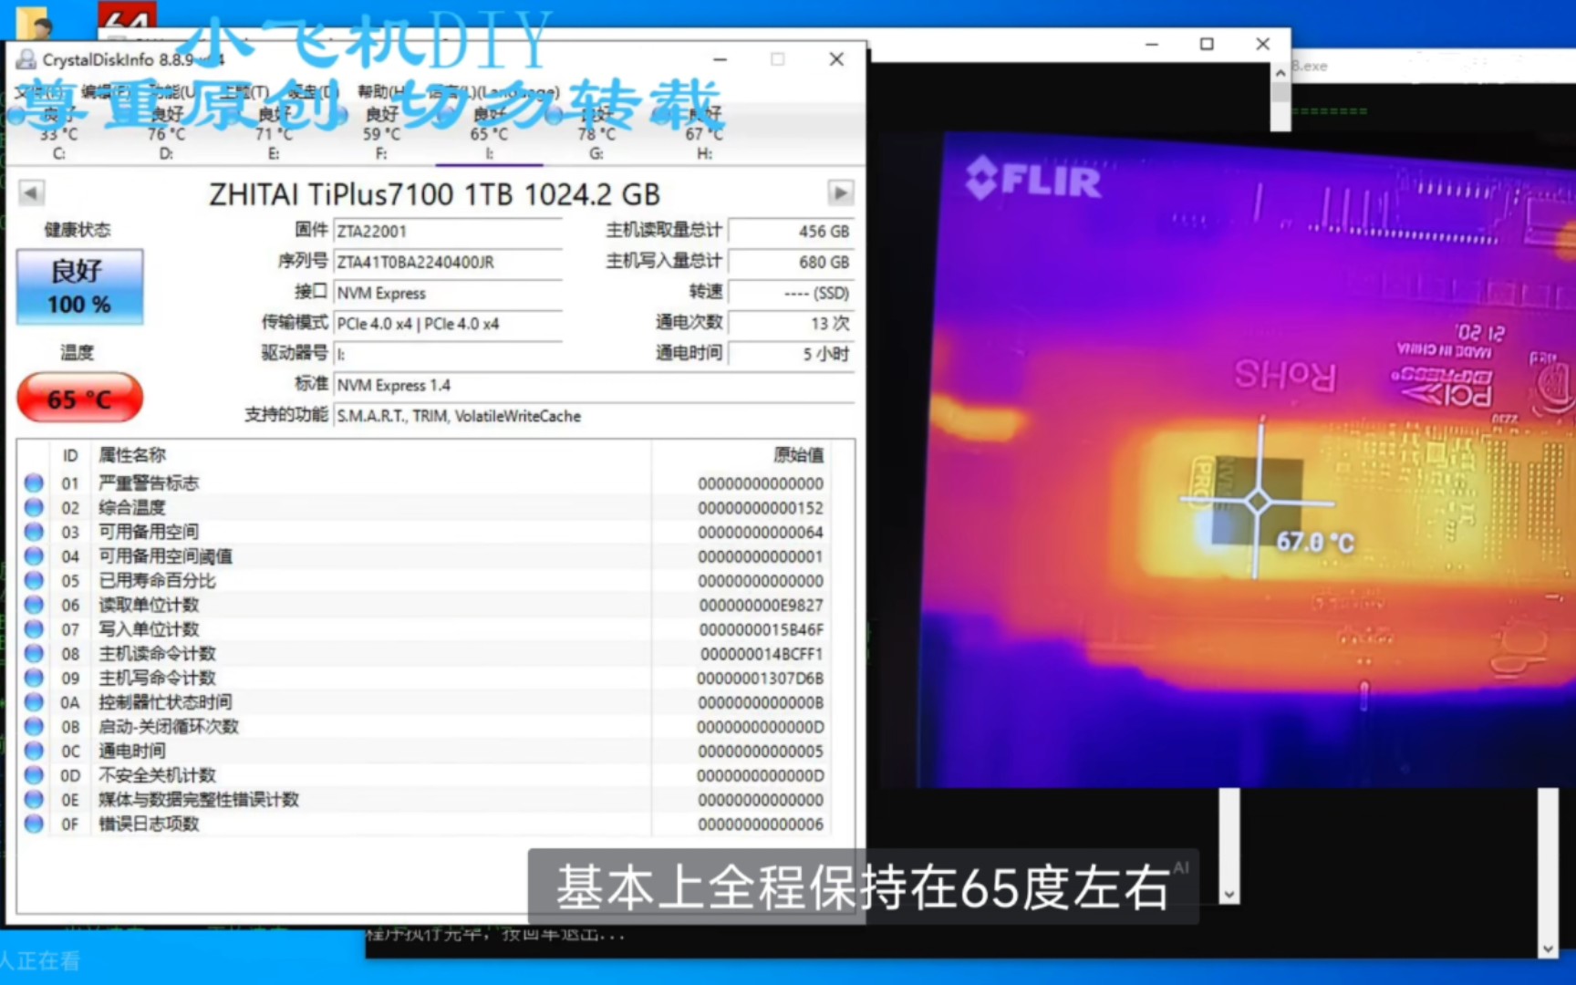Click status circle for 08 主机读命令计数
This screenshot has width=1576, height=985.
click(x=34, y=653)
